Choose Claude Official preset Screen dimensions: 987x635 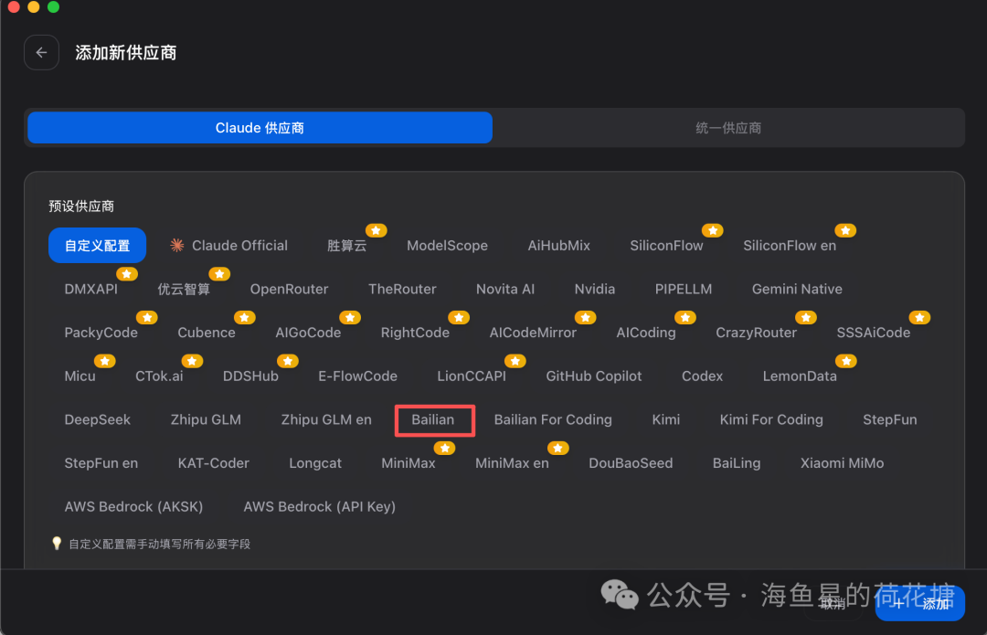pyautogui.click(x=229, y=246)
